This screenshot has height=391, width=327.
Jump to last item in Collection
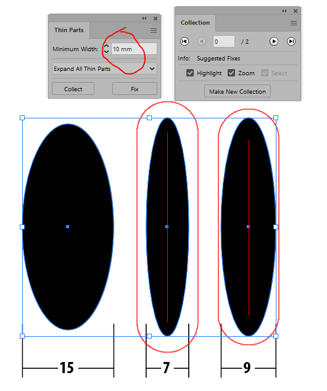tap(291, 41)
